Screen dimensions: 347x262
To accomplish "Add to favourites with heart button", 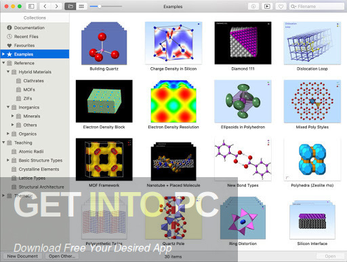I will pyautogui.click(x=281, y=6).
